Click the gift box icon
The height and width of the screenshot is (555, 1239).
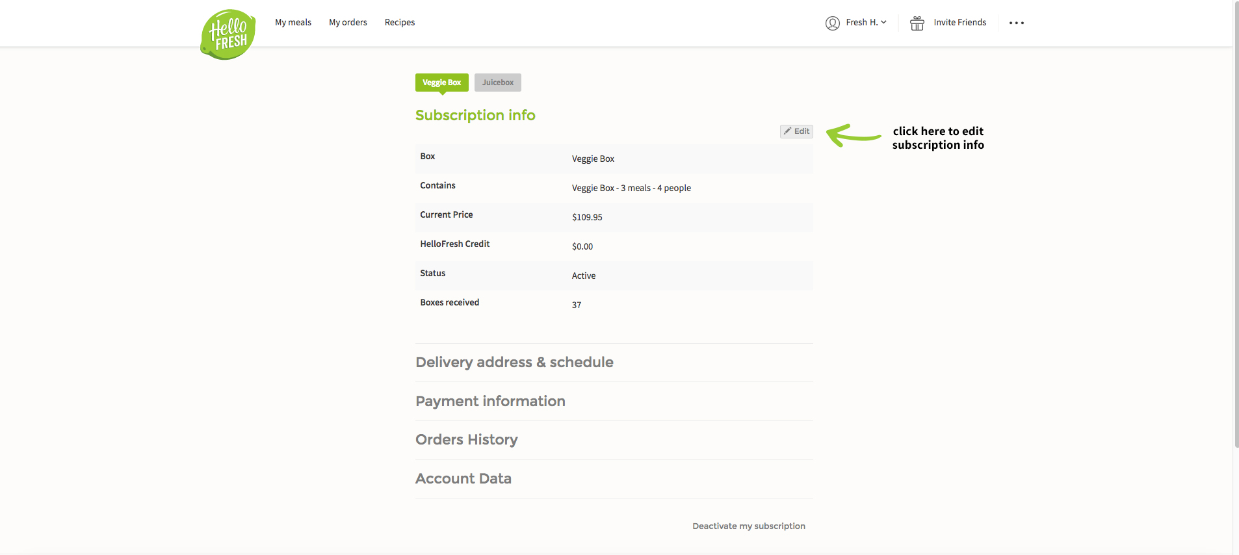point(917,23)
